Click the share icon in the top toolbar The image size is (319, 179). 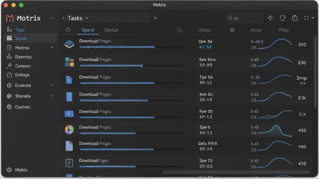[295, 18]
